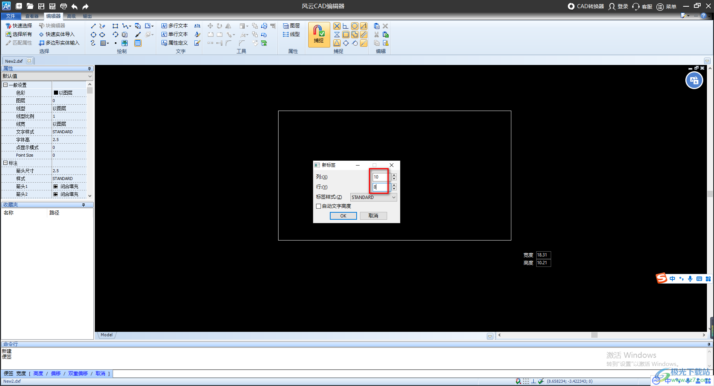Click the 多行文本 multiline text tool

click(x=174, y=26)
